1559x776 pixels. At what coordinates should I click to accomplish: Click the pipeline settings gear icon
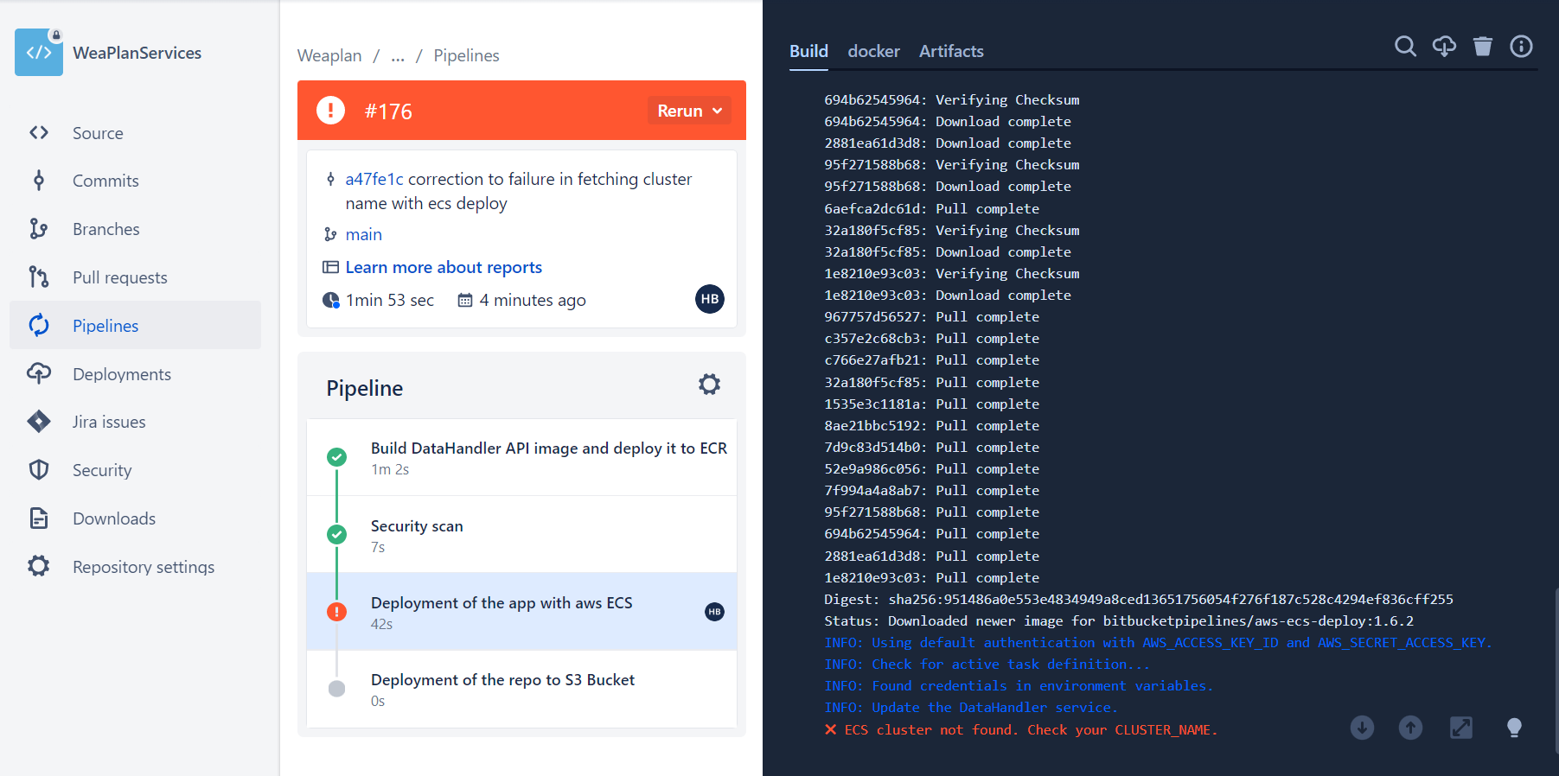click(x=709, y=385)
